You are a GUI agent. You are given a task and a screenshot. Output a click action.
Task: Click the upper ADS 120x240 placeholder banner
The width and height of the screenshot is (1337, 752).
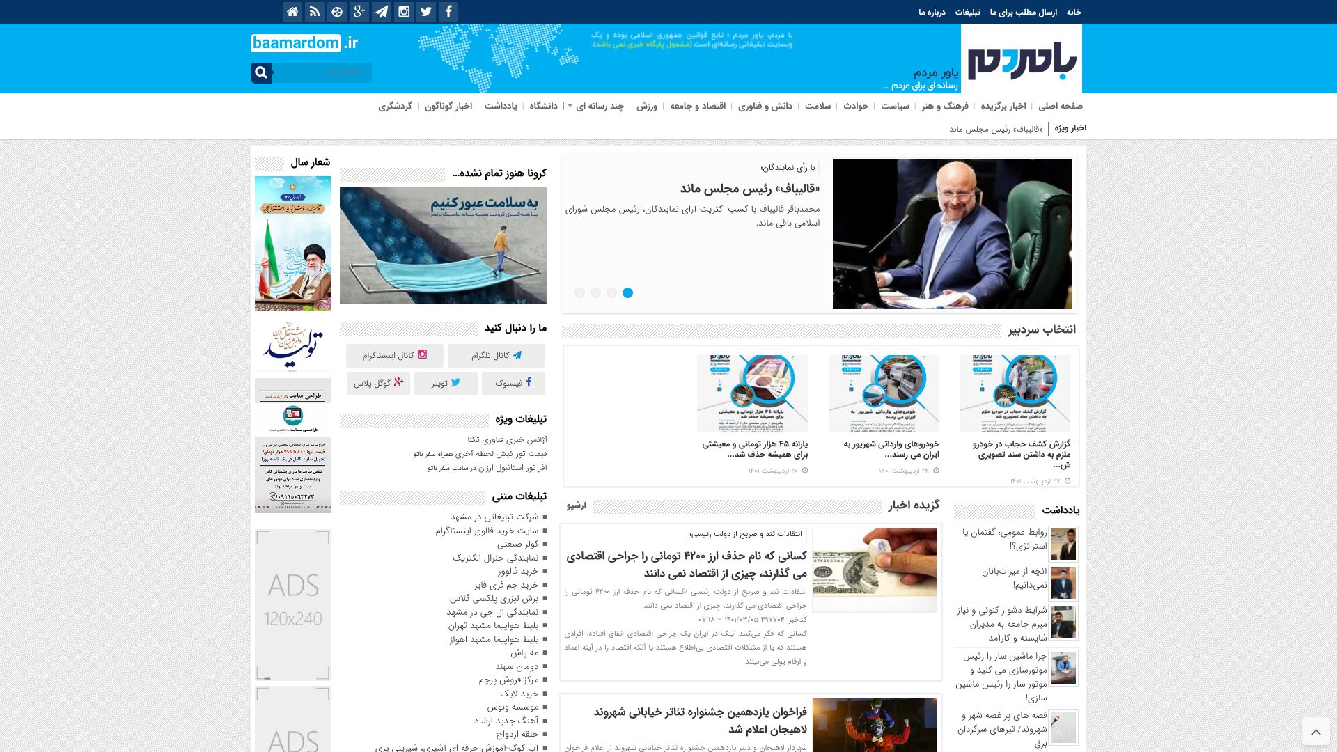292,604
